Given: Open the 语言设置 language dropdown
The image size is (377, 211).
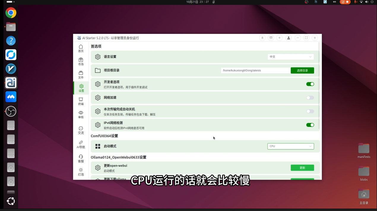Looking at the screenshot, I should (x=291, y=57).
